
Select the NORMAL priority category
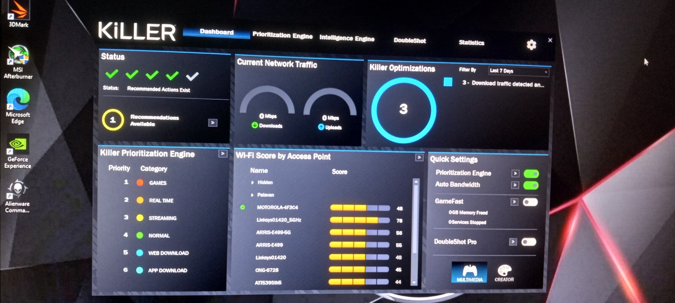pyautogui.click(x=159, y=236)
